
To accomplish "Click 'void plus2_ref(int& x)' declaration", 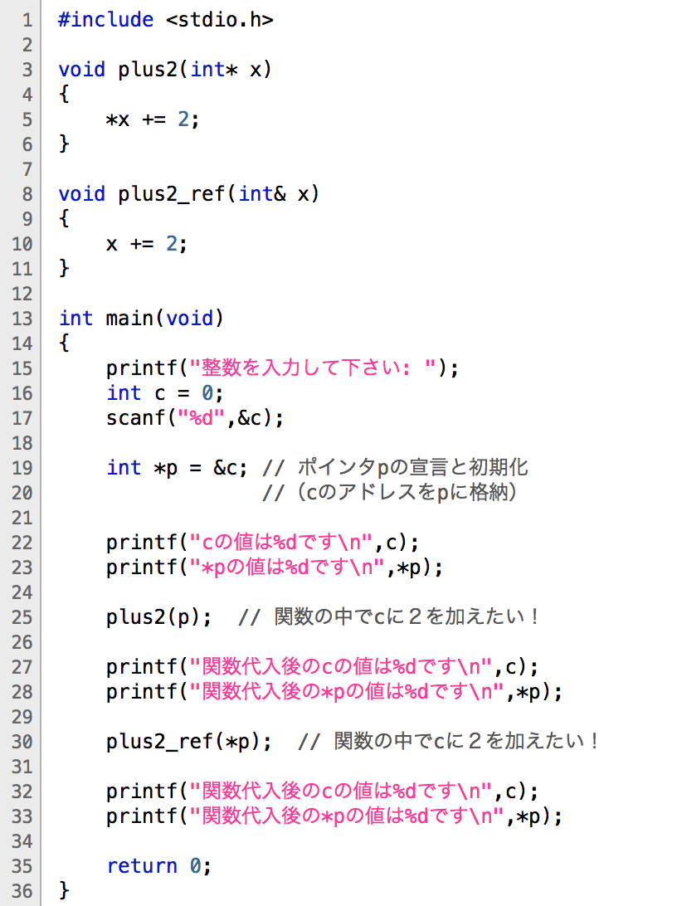I will pos(189,194).
